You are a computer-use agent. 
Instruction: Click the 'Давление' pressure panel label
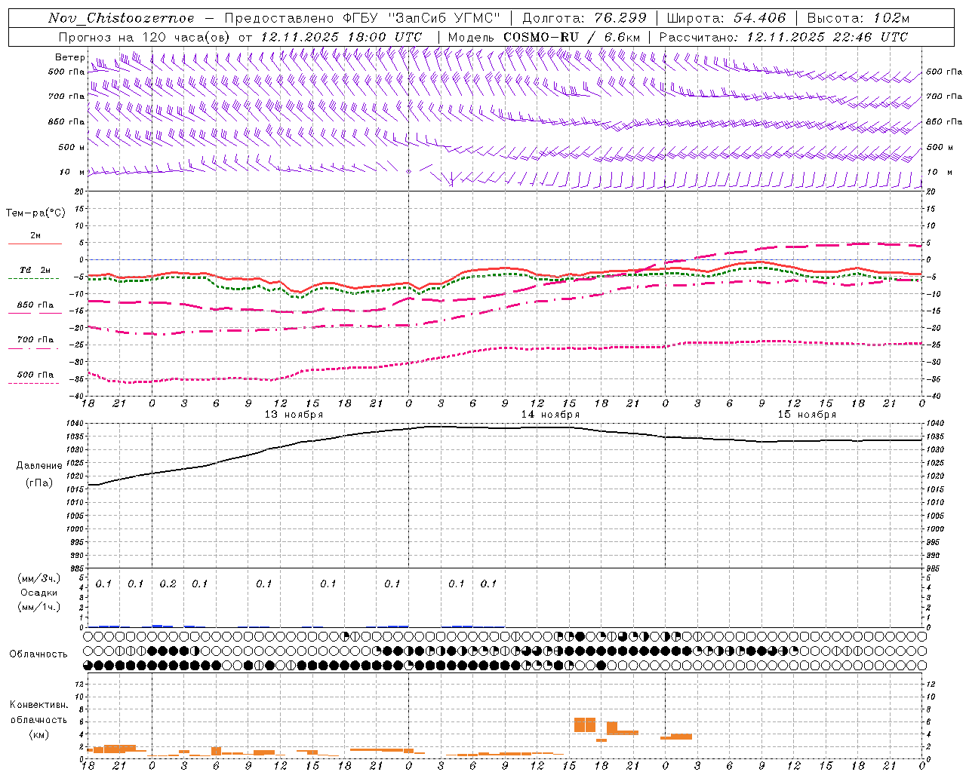click(x=39, y=466)
